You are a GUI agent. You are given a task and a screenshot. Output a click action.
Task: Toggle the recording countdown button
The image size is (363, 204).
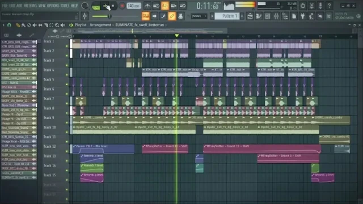165,6
